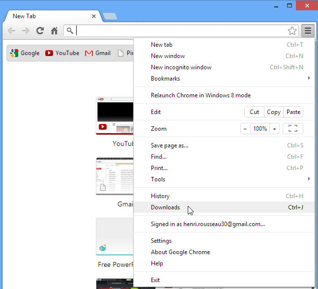This screenshot has width=318, height=289.
Task: Select Save page as...
Action: pyautogui.click(x=224, y=145)
